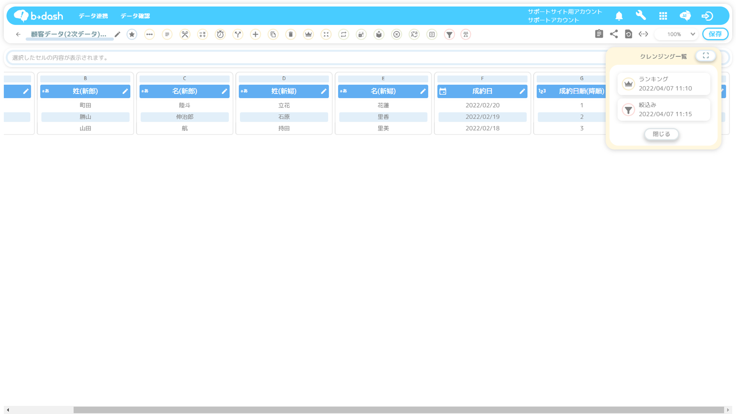Click the 閉じる button
The height and width of the screenshot is (414, 736).
click(661, 134)
